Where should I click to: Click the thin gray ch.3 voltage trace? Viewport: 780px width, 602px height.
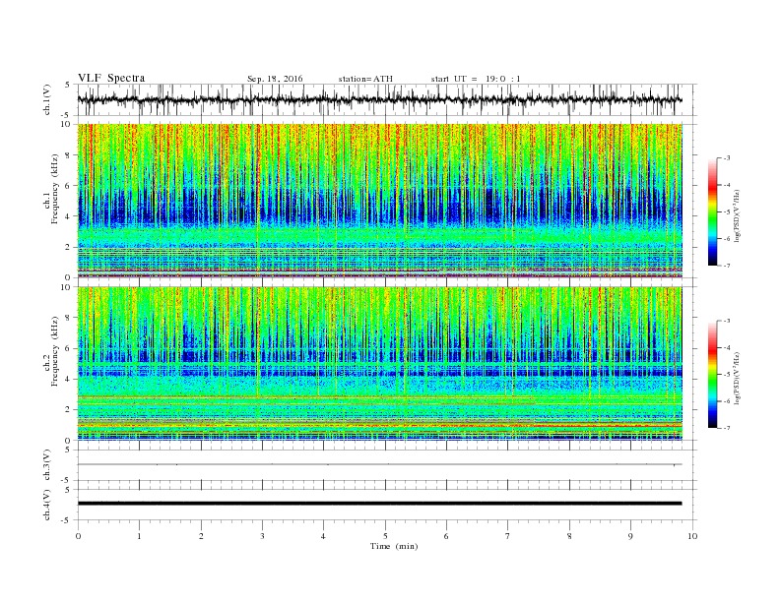click(379, 464)
